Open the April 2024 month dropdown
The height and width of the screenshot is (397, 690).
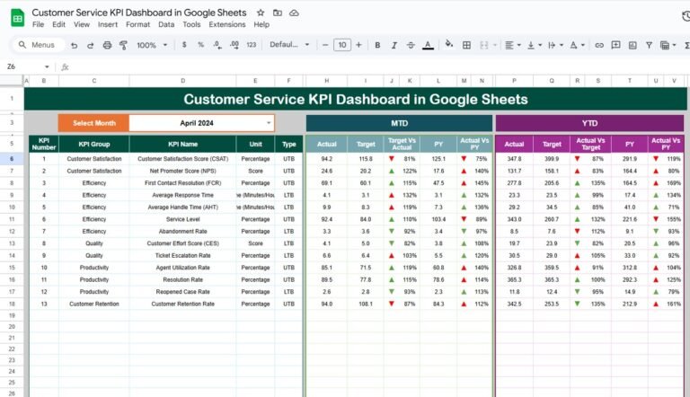click(269, 123)
